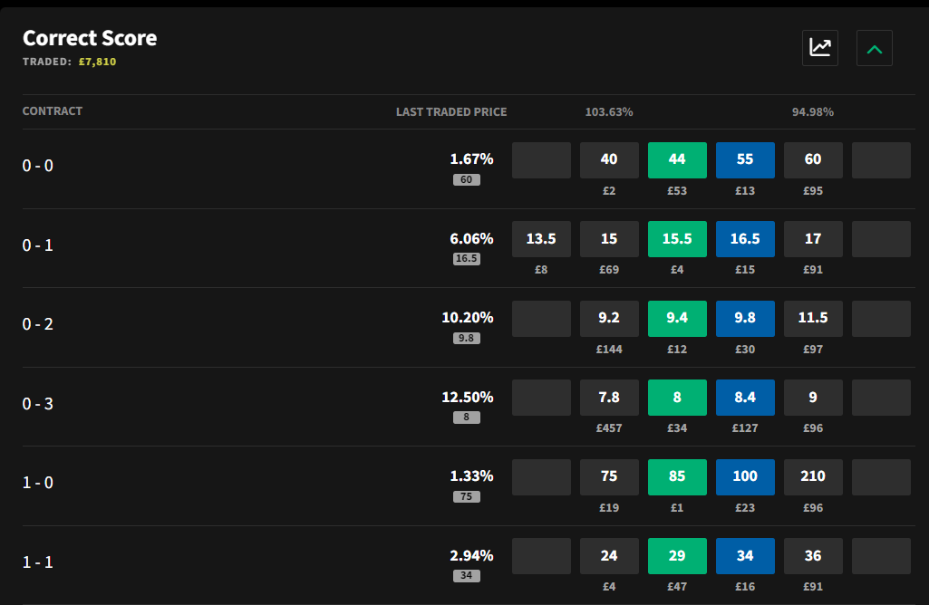Choose 210 lay price for 1-0
The image size is (929, 605).
[813, 477]
